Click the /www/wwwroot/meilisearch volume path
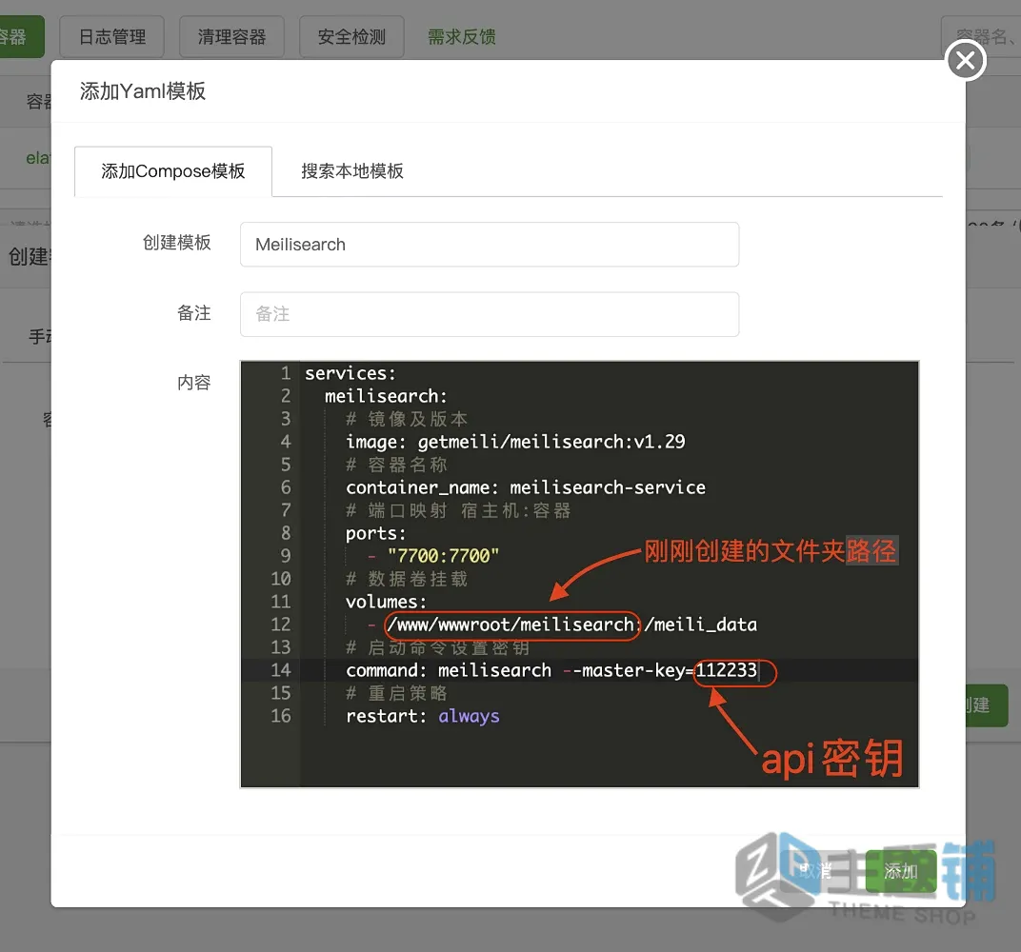 (x=511, y=625)
